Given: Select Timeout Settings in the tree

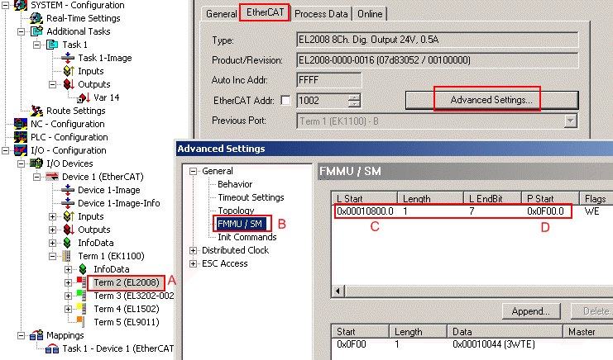Looking at the screenshot, I should click(251, 197).
